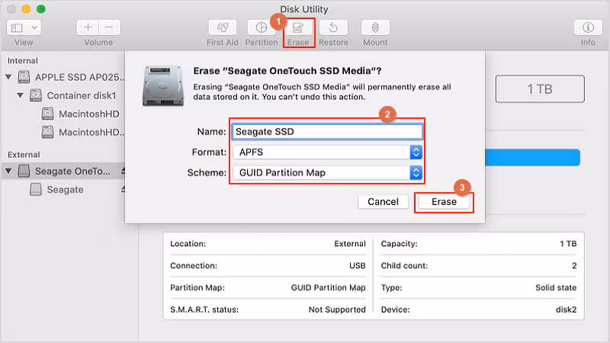Collapse Seagate OneTouch disclosure triangle
Screen dimensions: 610x343
8,171
